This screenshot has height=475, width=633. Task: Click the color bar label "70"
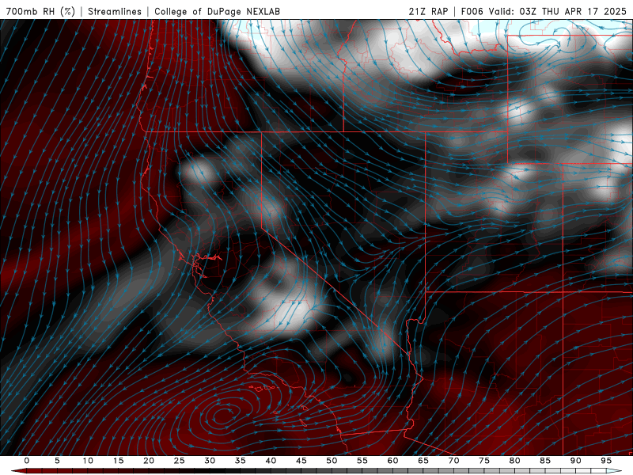(453, 461)
